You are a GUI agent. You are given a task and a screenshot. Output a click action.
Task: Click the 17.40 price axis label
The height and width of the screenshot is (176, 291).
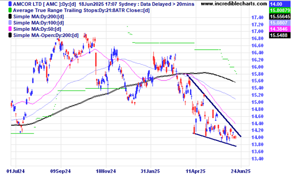coord(257,17)
